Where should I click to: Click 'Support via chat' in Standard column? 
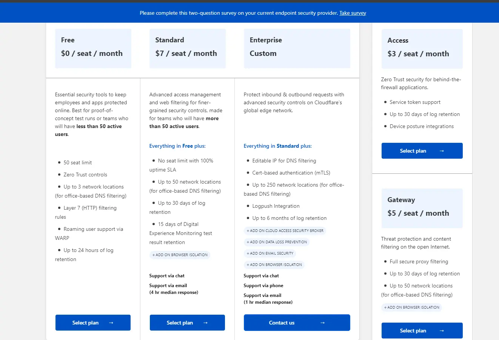(167, 276)
